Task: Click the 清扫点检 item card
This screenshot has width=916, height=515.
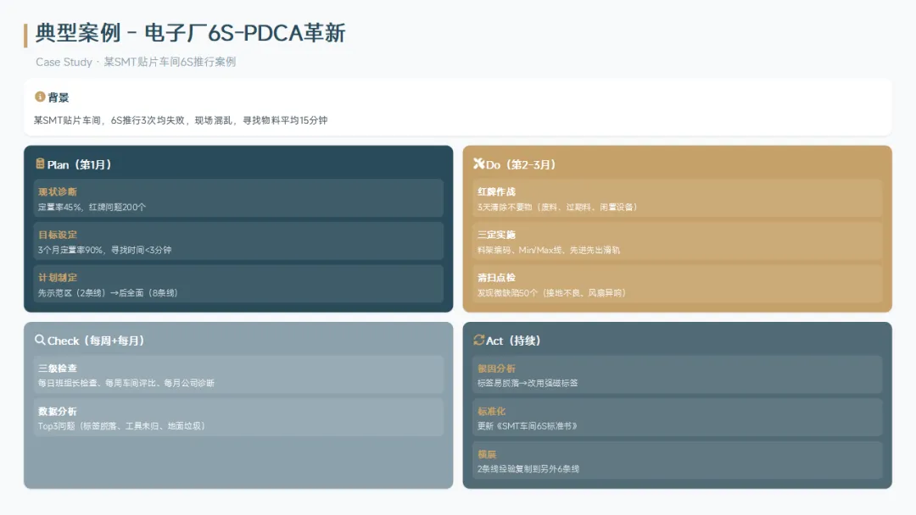Action: 677,284
